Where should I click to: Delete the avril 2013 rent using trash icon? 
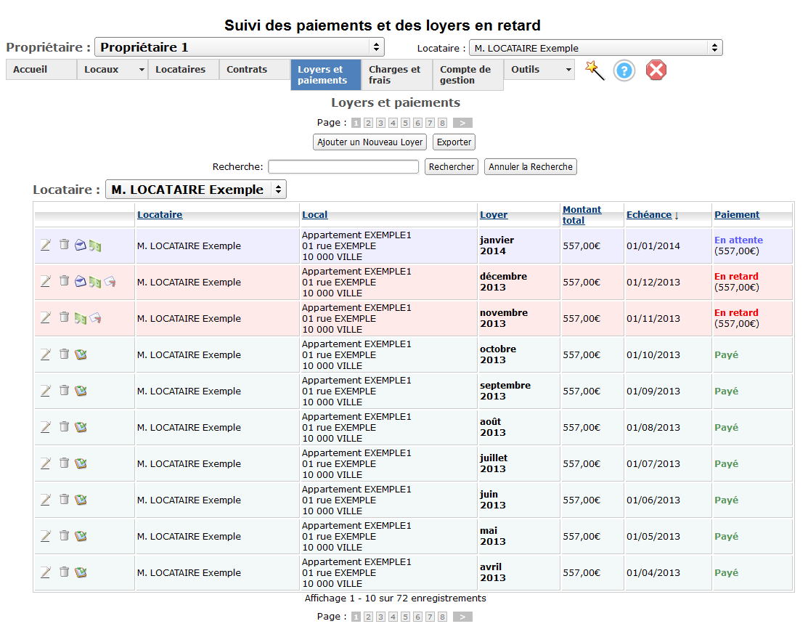tap(64, 572)
